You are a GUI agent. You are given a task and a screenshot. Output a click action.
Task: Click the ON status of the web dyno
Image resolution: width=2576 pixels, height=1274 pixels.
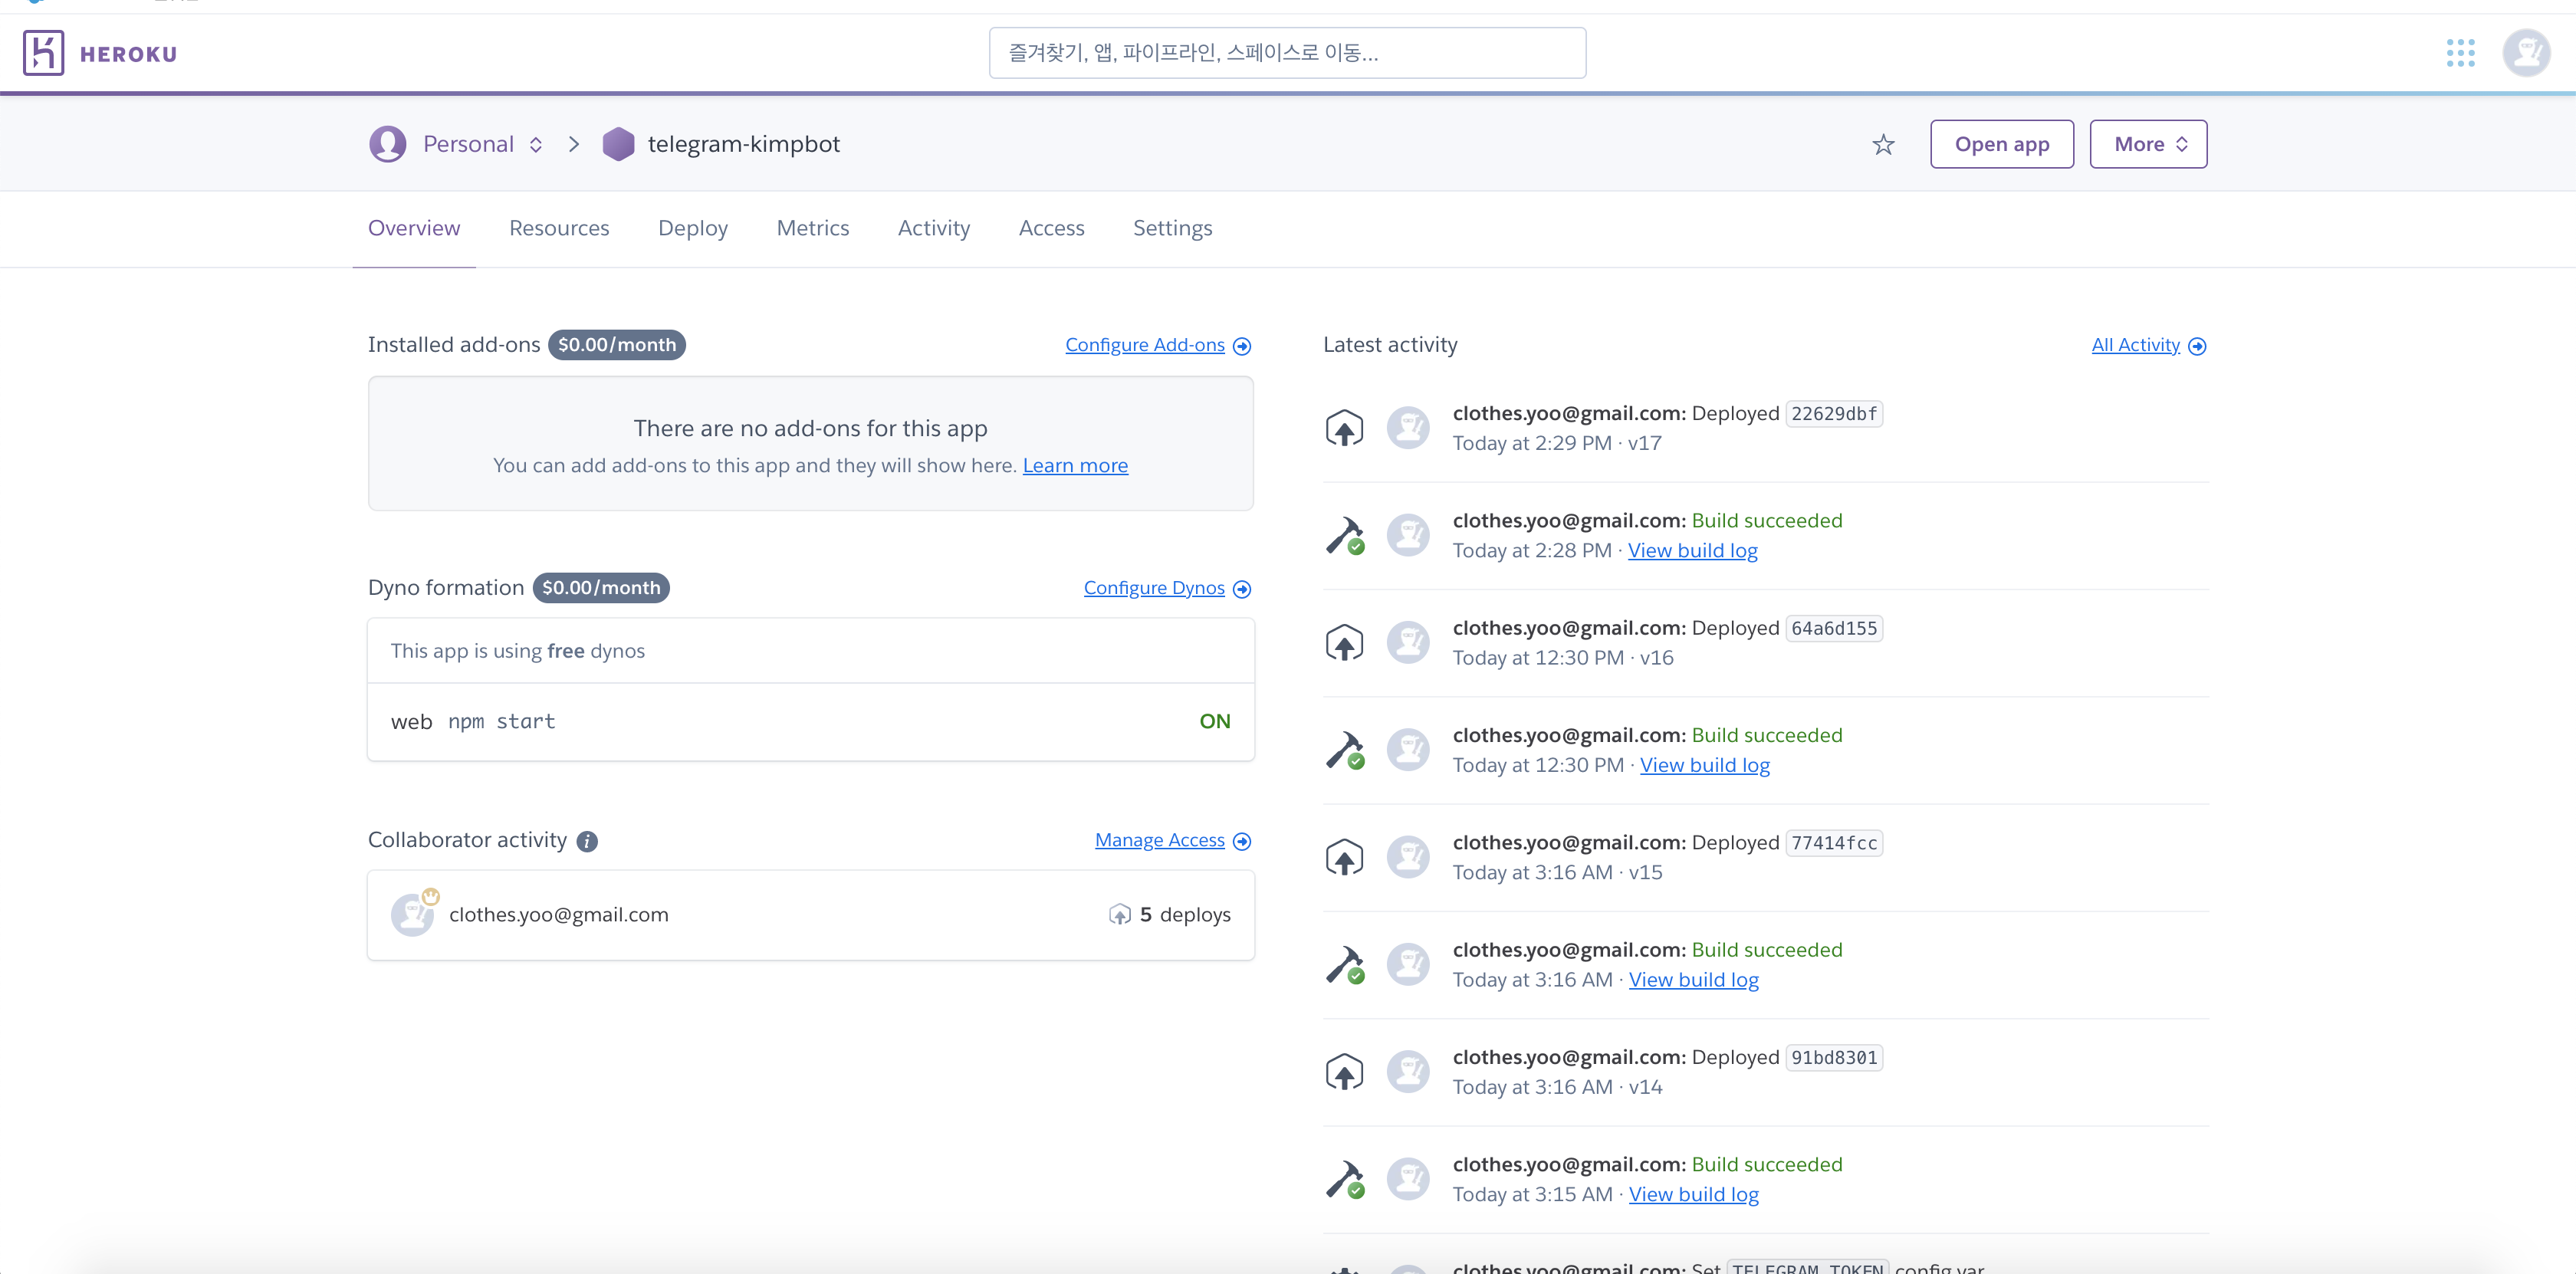point(1214,721)
